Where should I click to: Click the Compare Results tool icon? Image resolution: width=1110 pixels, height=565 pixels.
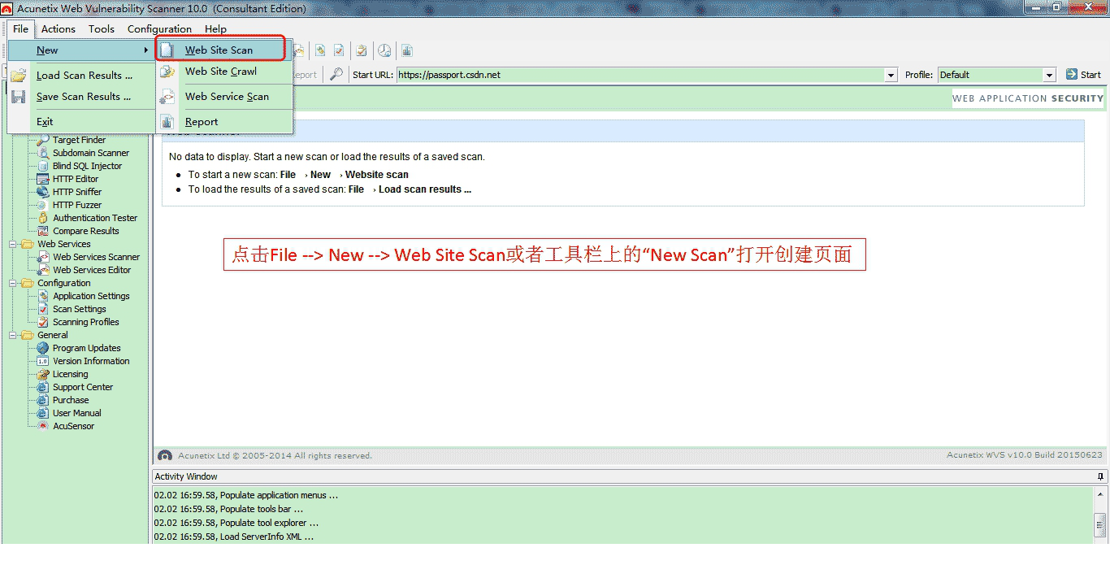[x=42, y=231]
